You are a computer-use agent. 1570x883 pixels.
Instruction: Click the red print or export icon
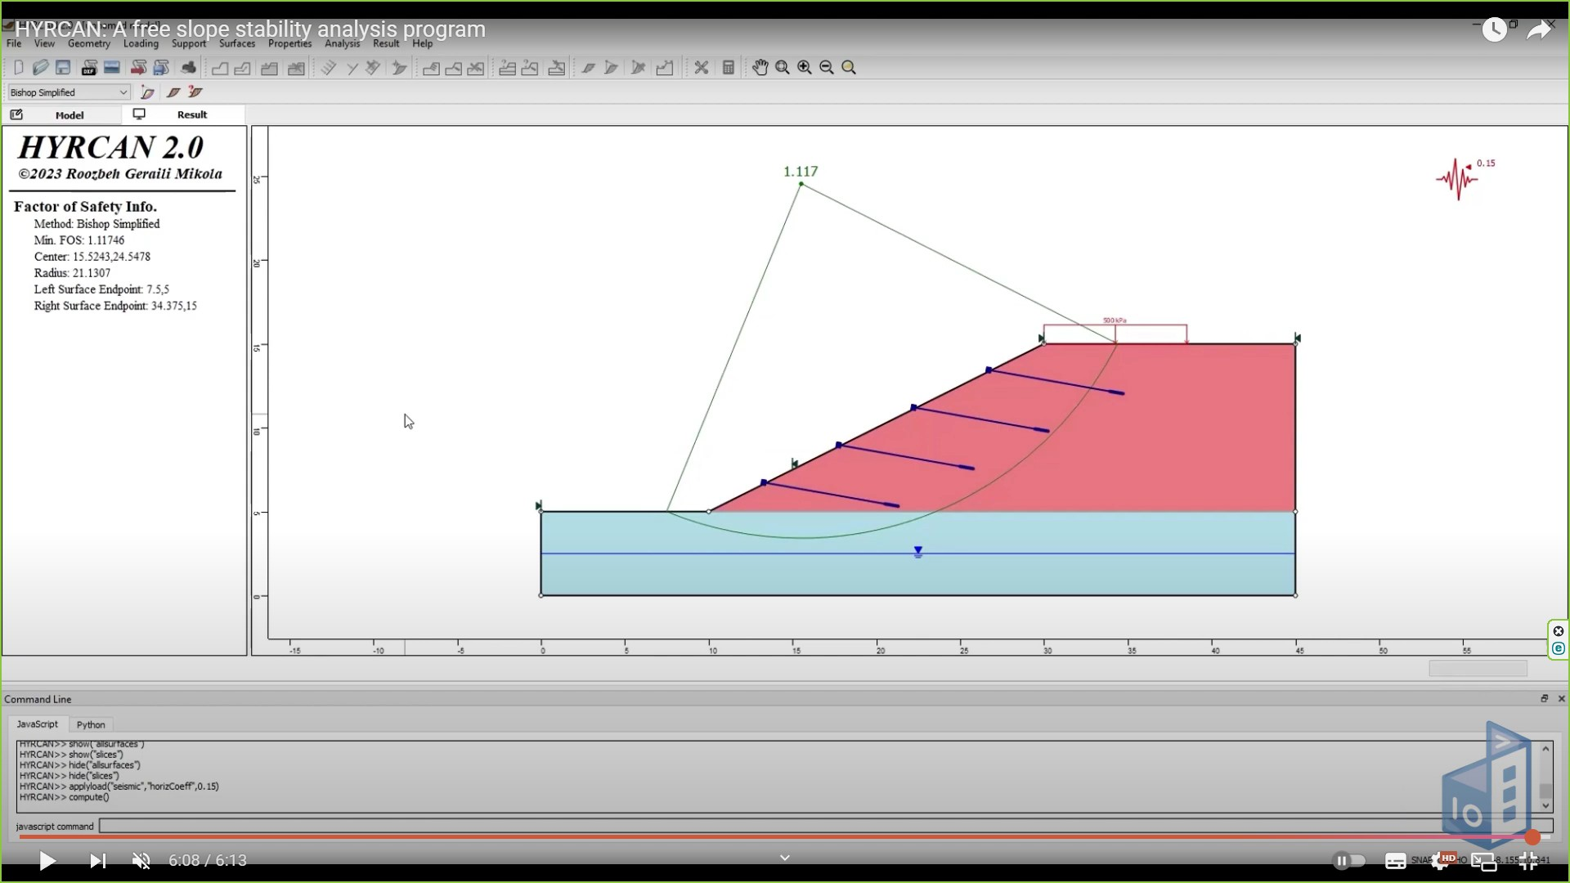tap(138, 68)
